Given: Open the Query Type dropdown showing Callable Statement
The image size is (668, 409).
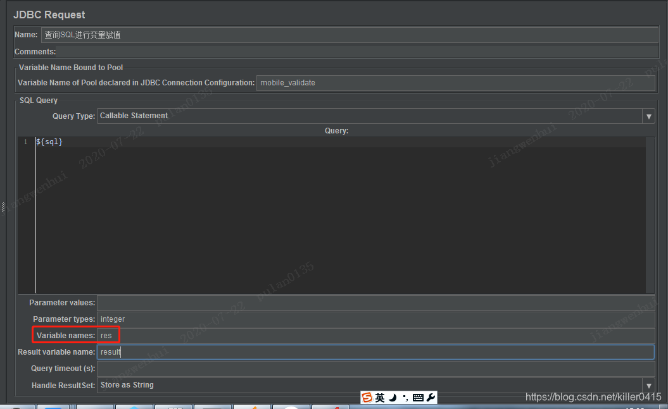Looking at the screenshot, I should 649,116.
